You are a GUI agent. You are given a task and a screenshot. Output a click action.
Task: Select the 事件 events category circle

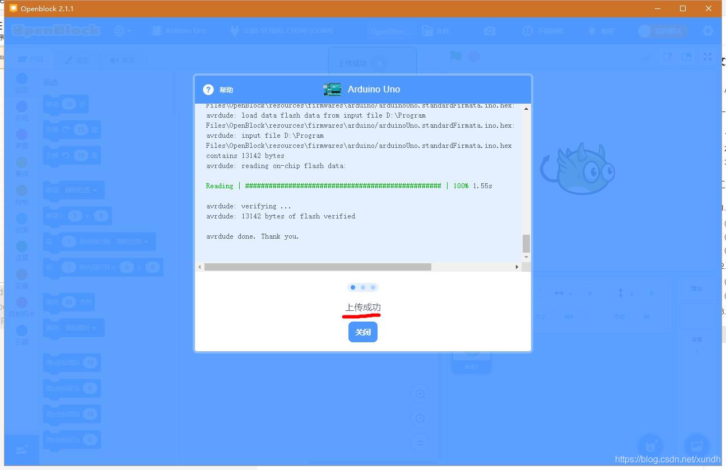[x=22, y=162]
